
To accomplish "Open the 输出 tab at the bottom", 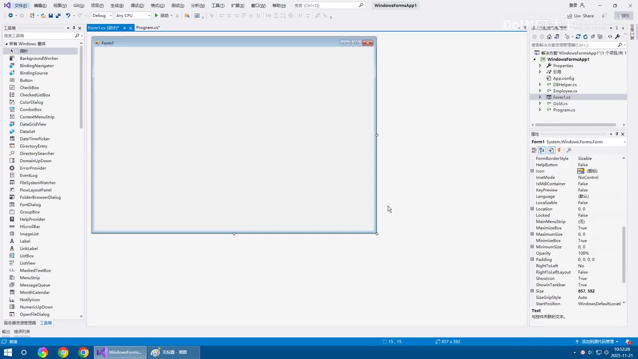I will (6, 332).
